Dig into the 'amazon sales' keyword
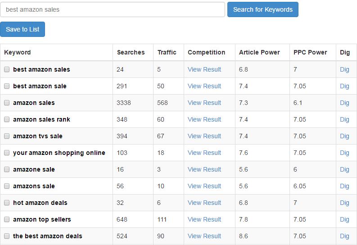Screen dimensions: 357x245 pos(344,103)
